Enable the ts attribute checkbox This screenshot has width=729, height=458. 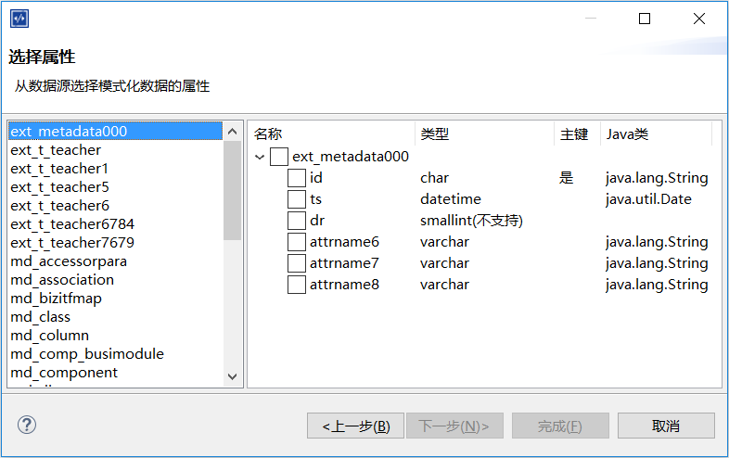point(297,199)
